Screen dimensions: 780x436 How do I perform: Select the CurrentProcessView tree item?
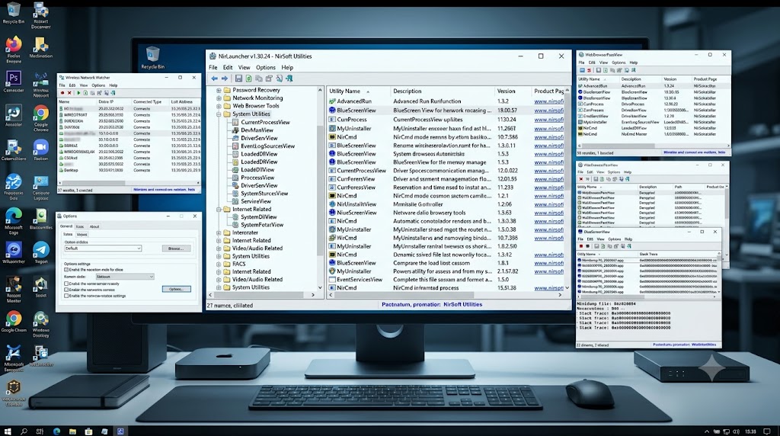tap(265, 122)
